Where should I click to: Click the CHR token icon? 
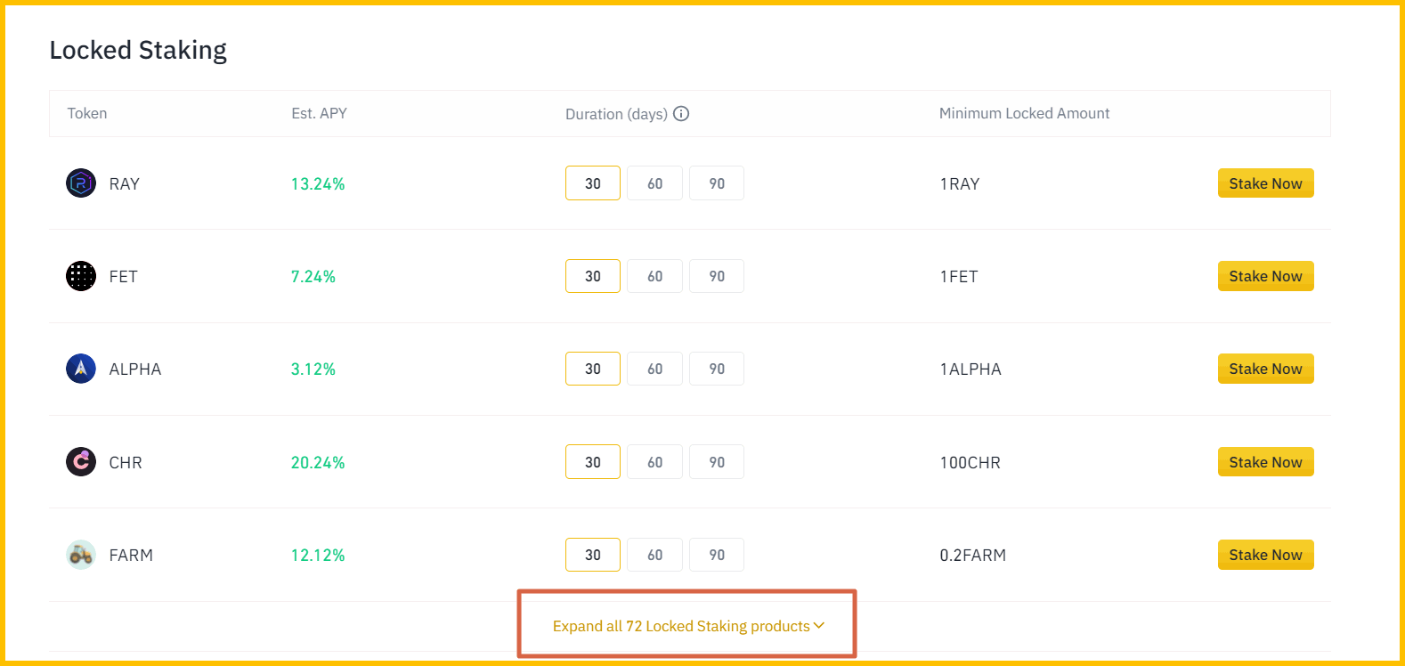(x=80, y=462)
